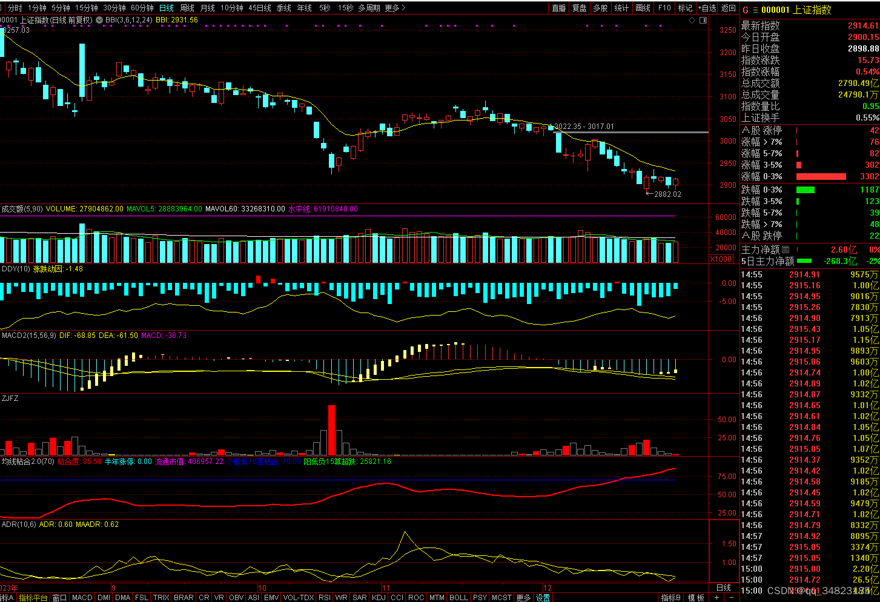Apply the VOL-TDX indicator
Viewport: 880px width, 602px height.
(299, 598)
